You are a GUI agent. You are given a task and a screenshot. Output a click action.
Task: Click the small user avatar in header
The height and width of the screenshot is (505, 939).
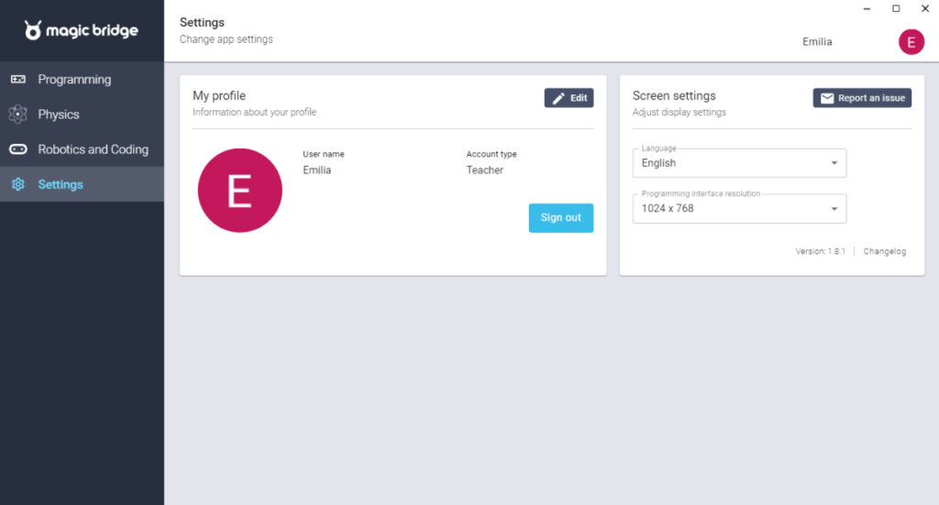click(x=911, y=42)
